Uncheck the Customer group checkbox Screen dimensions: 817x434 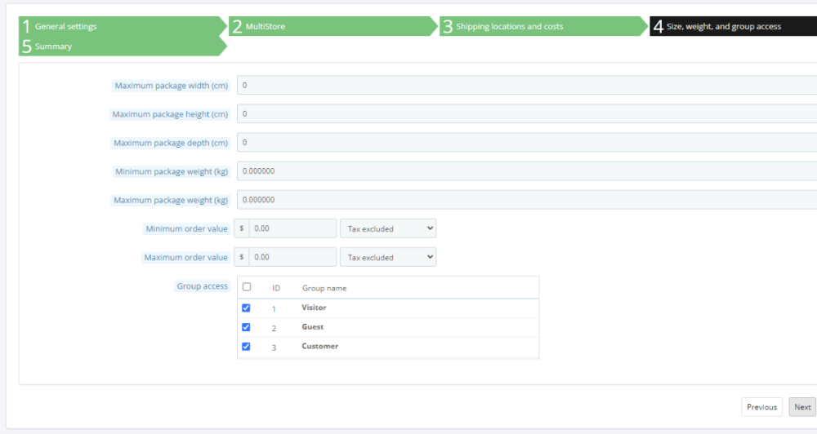coord(247,347)
